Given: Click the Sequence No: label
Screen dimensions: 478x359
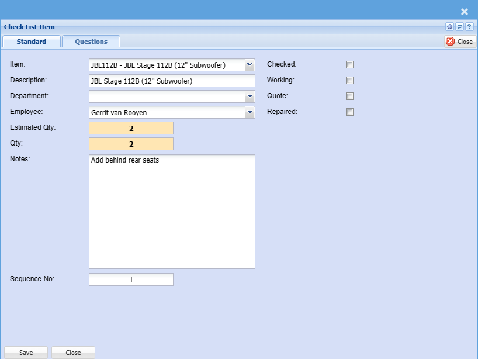Looking at the screenshot, I should (x=32, y=279).
